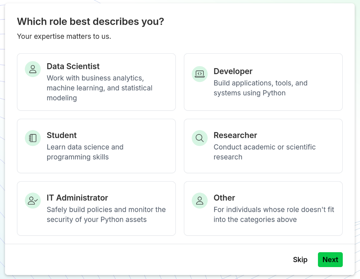Choose the Developer role heading
The height and width of the screenshot is (279, 360).
tap(233, 71)
